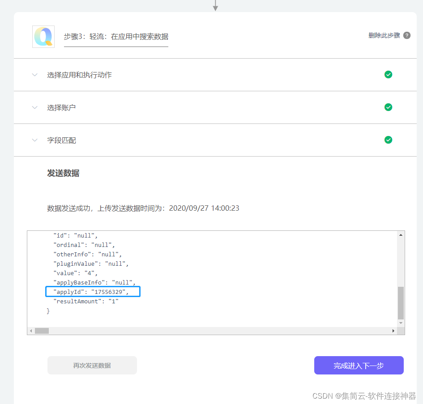423x404 pixels.
Task: Open the 字段匹配 section label
Action: 61,140
